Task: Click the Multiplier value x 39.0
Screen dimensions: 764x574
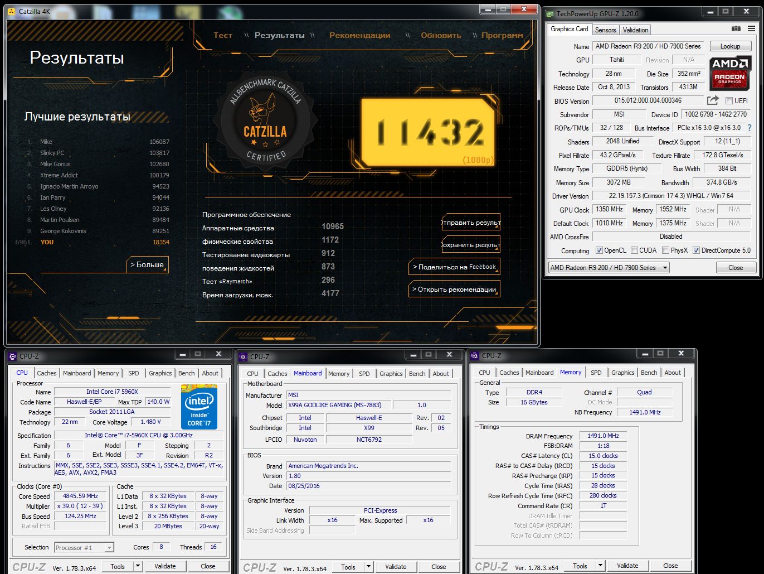Action: click(x=81, y=506)
